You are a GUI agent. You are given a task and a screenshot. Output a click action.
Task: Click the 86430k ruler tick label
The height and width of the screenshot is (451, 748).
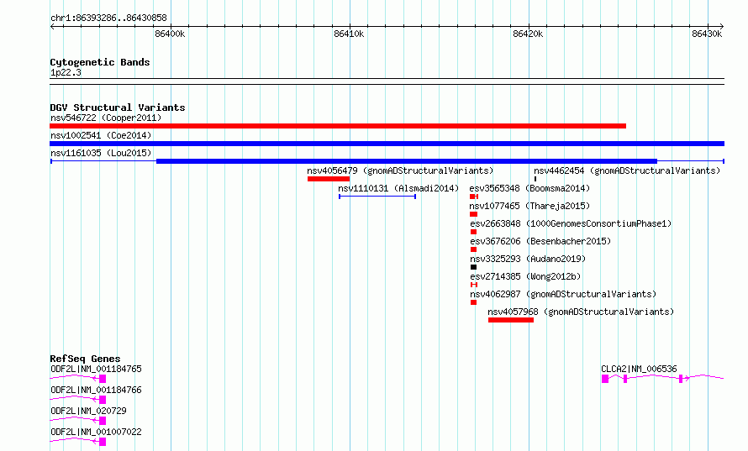[707, 34]
